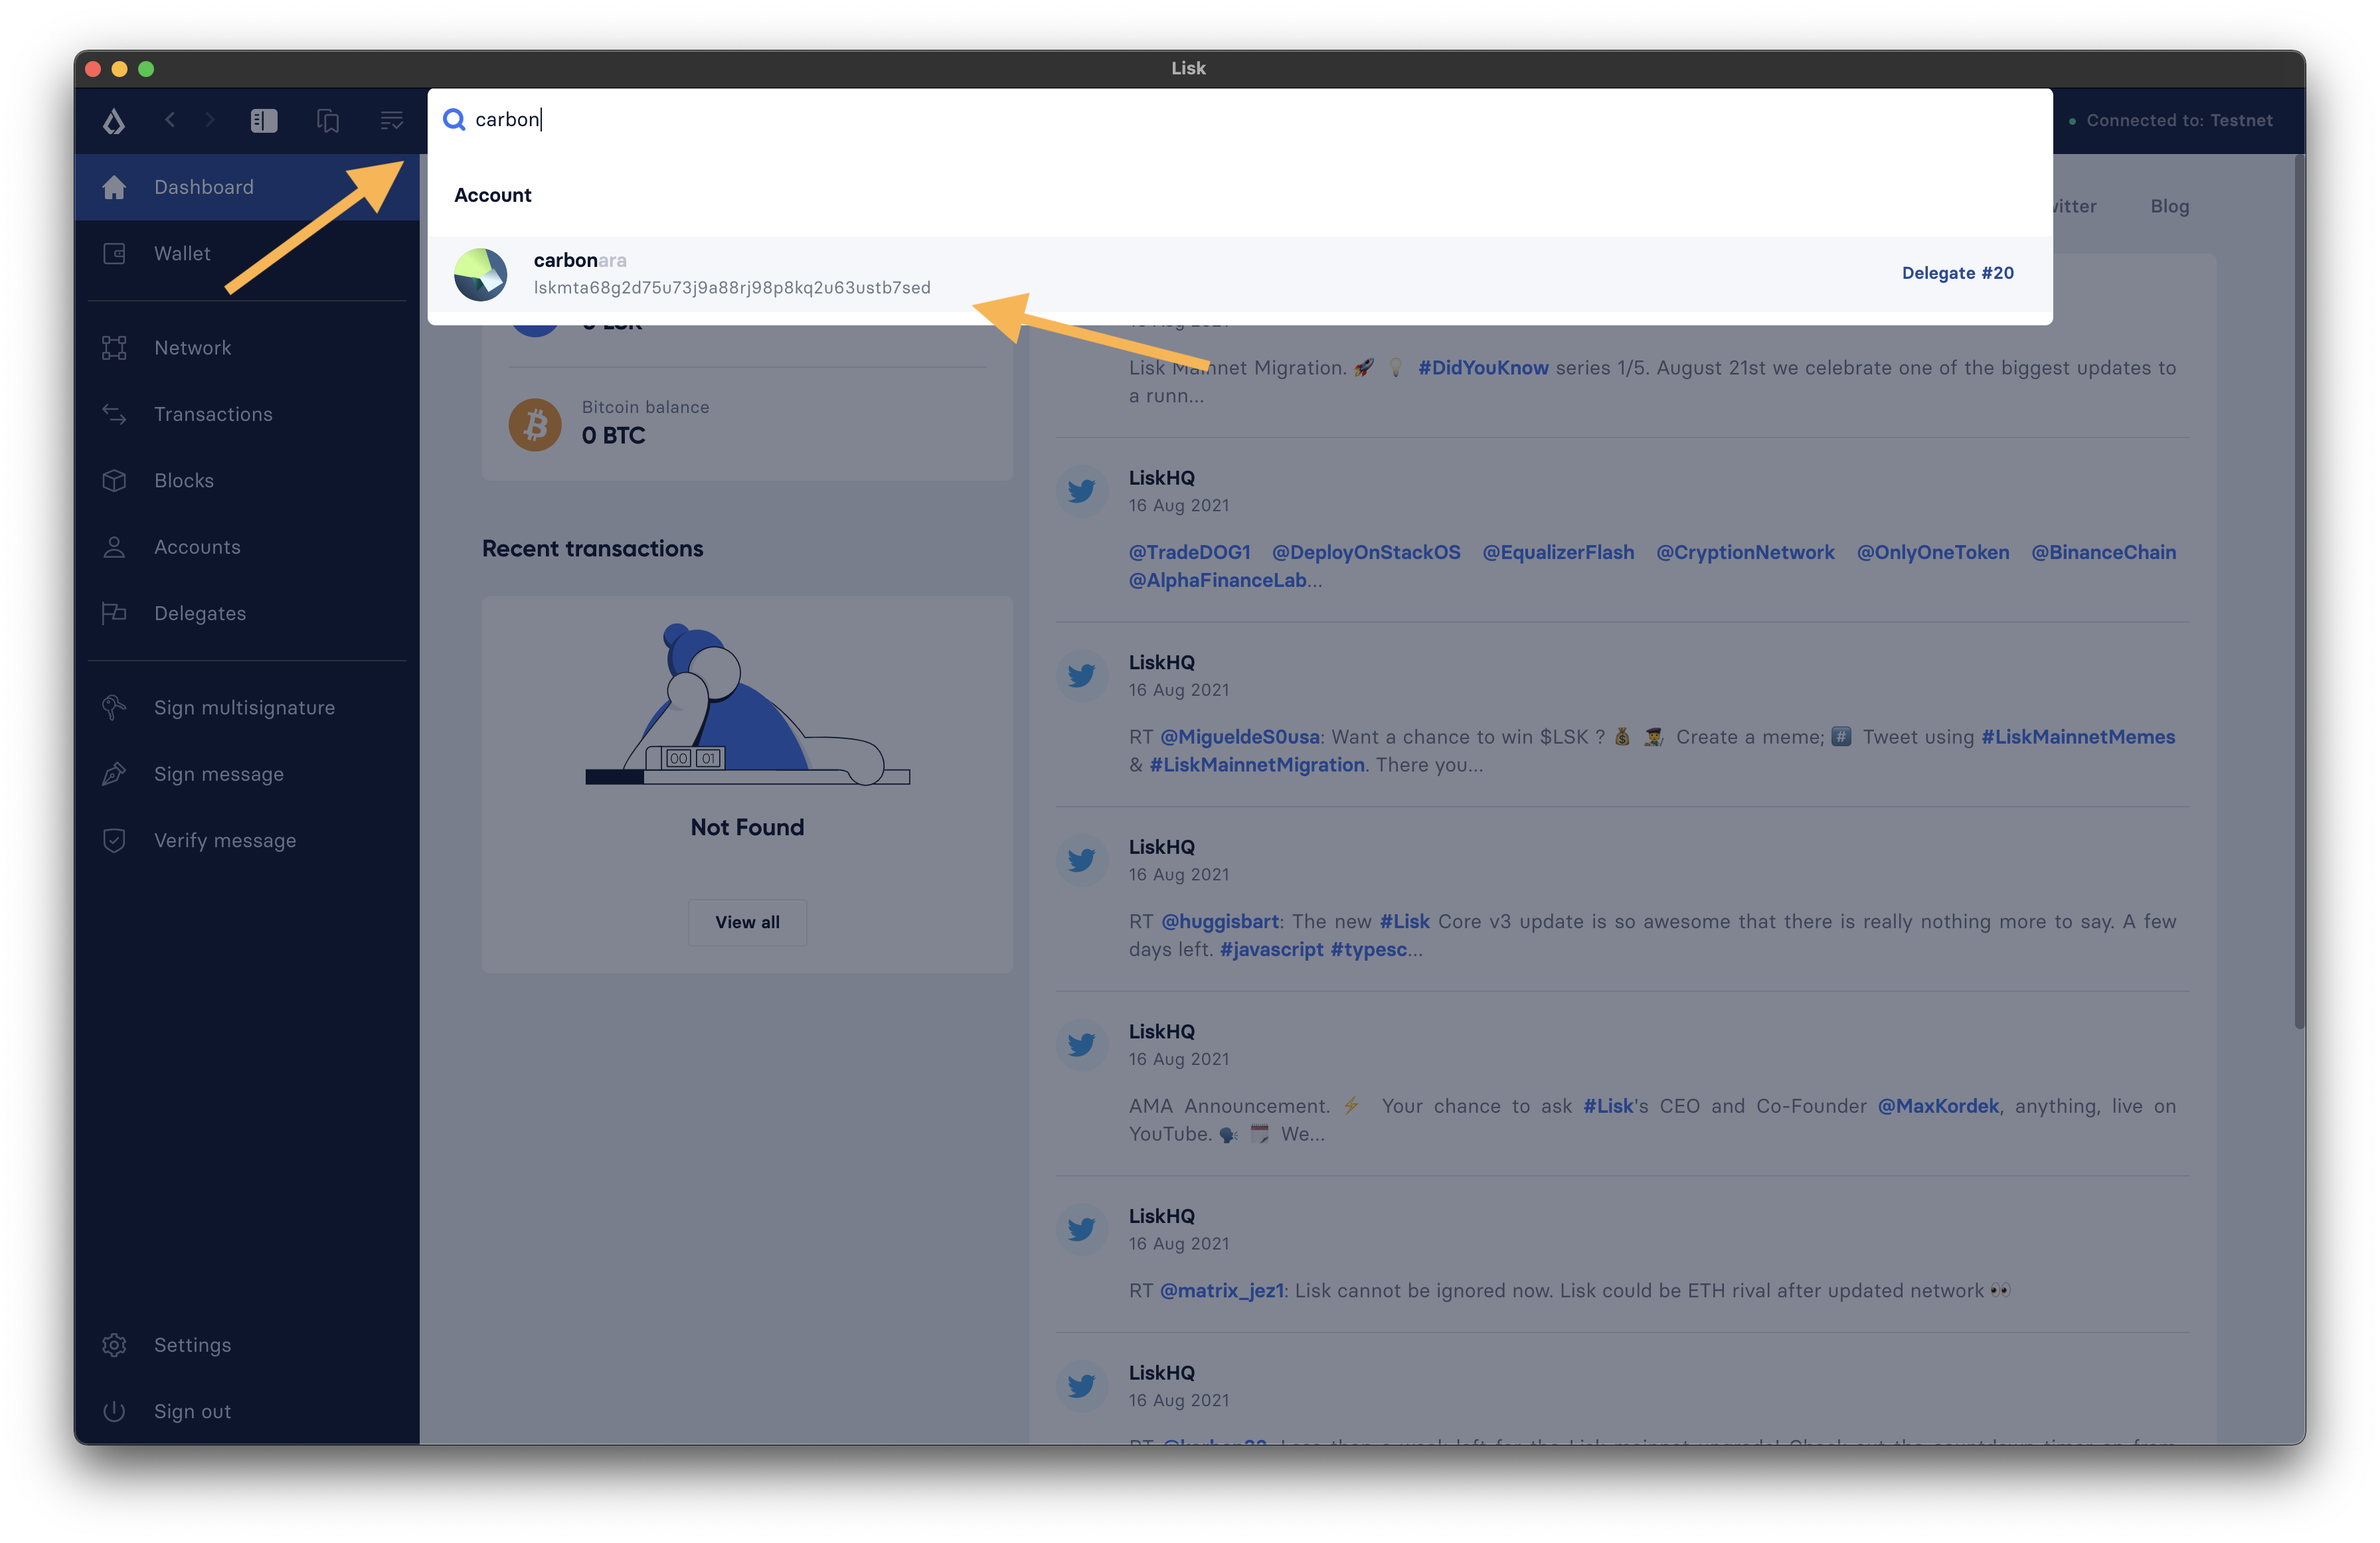
Task: Open Sign message
Action: pos(247,774)
